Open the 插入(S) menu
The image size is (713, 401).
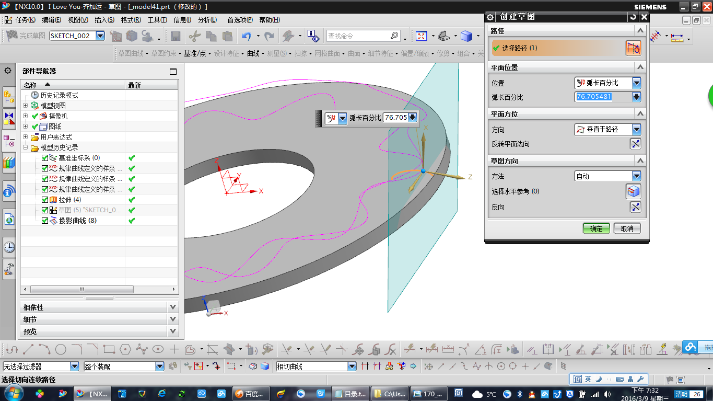click(x=104, y=20)
